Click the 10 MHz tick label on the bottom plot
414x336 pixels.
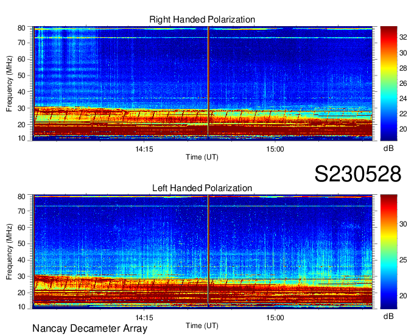[22, 307]
